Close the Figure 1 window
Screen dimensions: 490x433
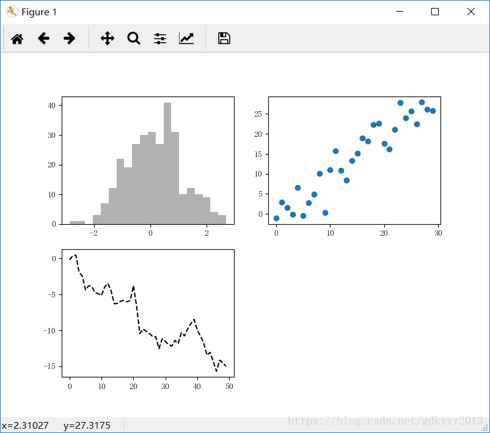(x=471, y=12)
